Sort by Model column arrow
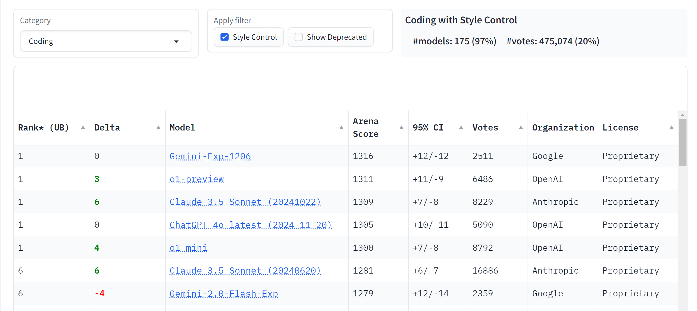Screen dimensions: 697x311 (x=341, y=127)
